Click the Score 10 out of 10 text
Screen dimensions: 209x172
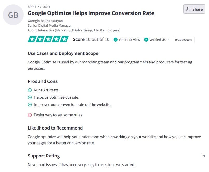coord(91,39)
